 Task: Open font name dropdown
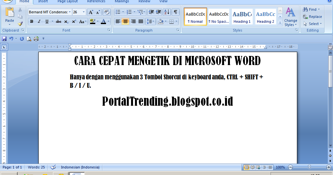pyautogui.click(x=70, y=12)
